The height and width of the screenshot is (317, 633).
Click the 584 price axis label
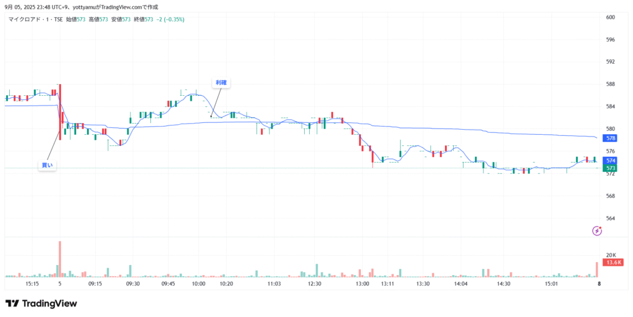(611, 106)
